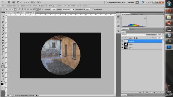Open the options bar opacity slider arrow
Image resolution: width=173 pixels, height=97 pixels.
91,9
